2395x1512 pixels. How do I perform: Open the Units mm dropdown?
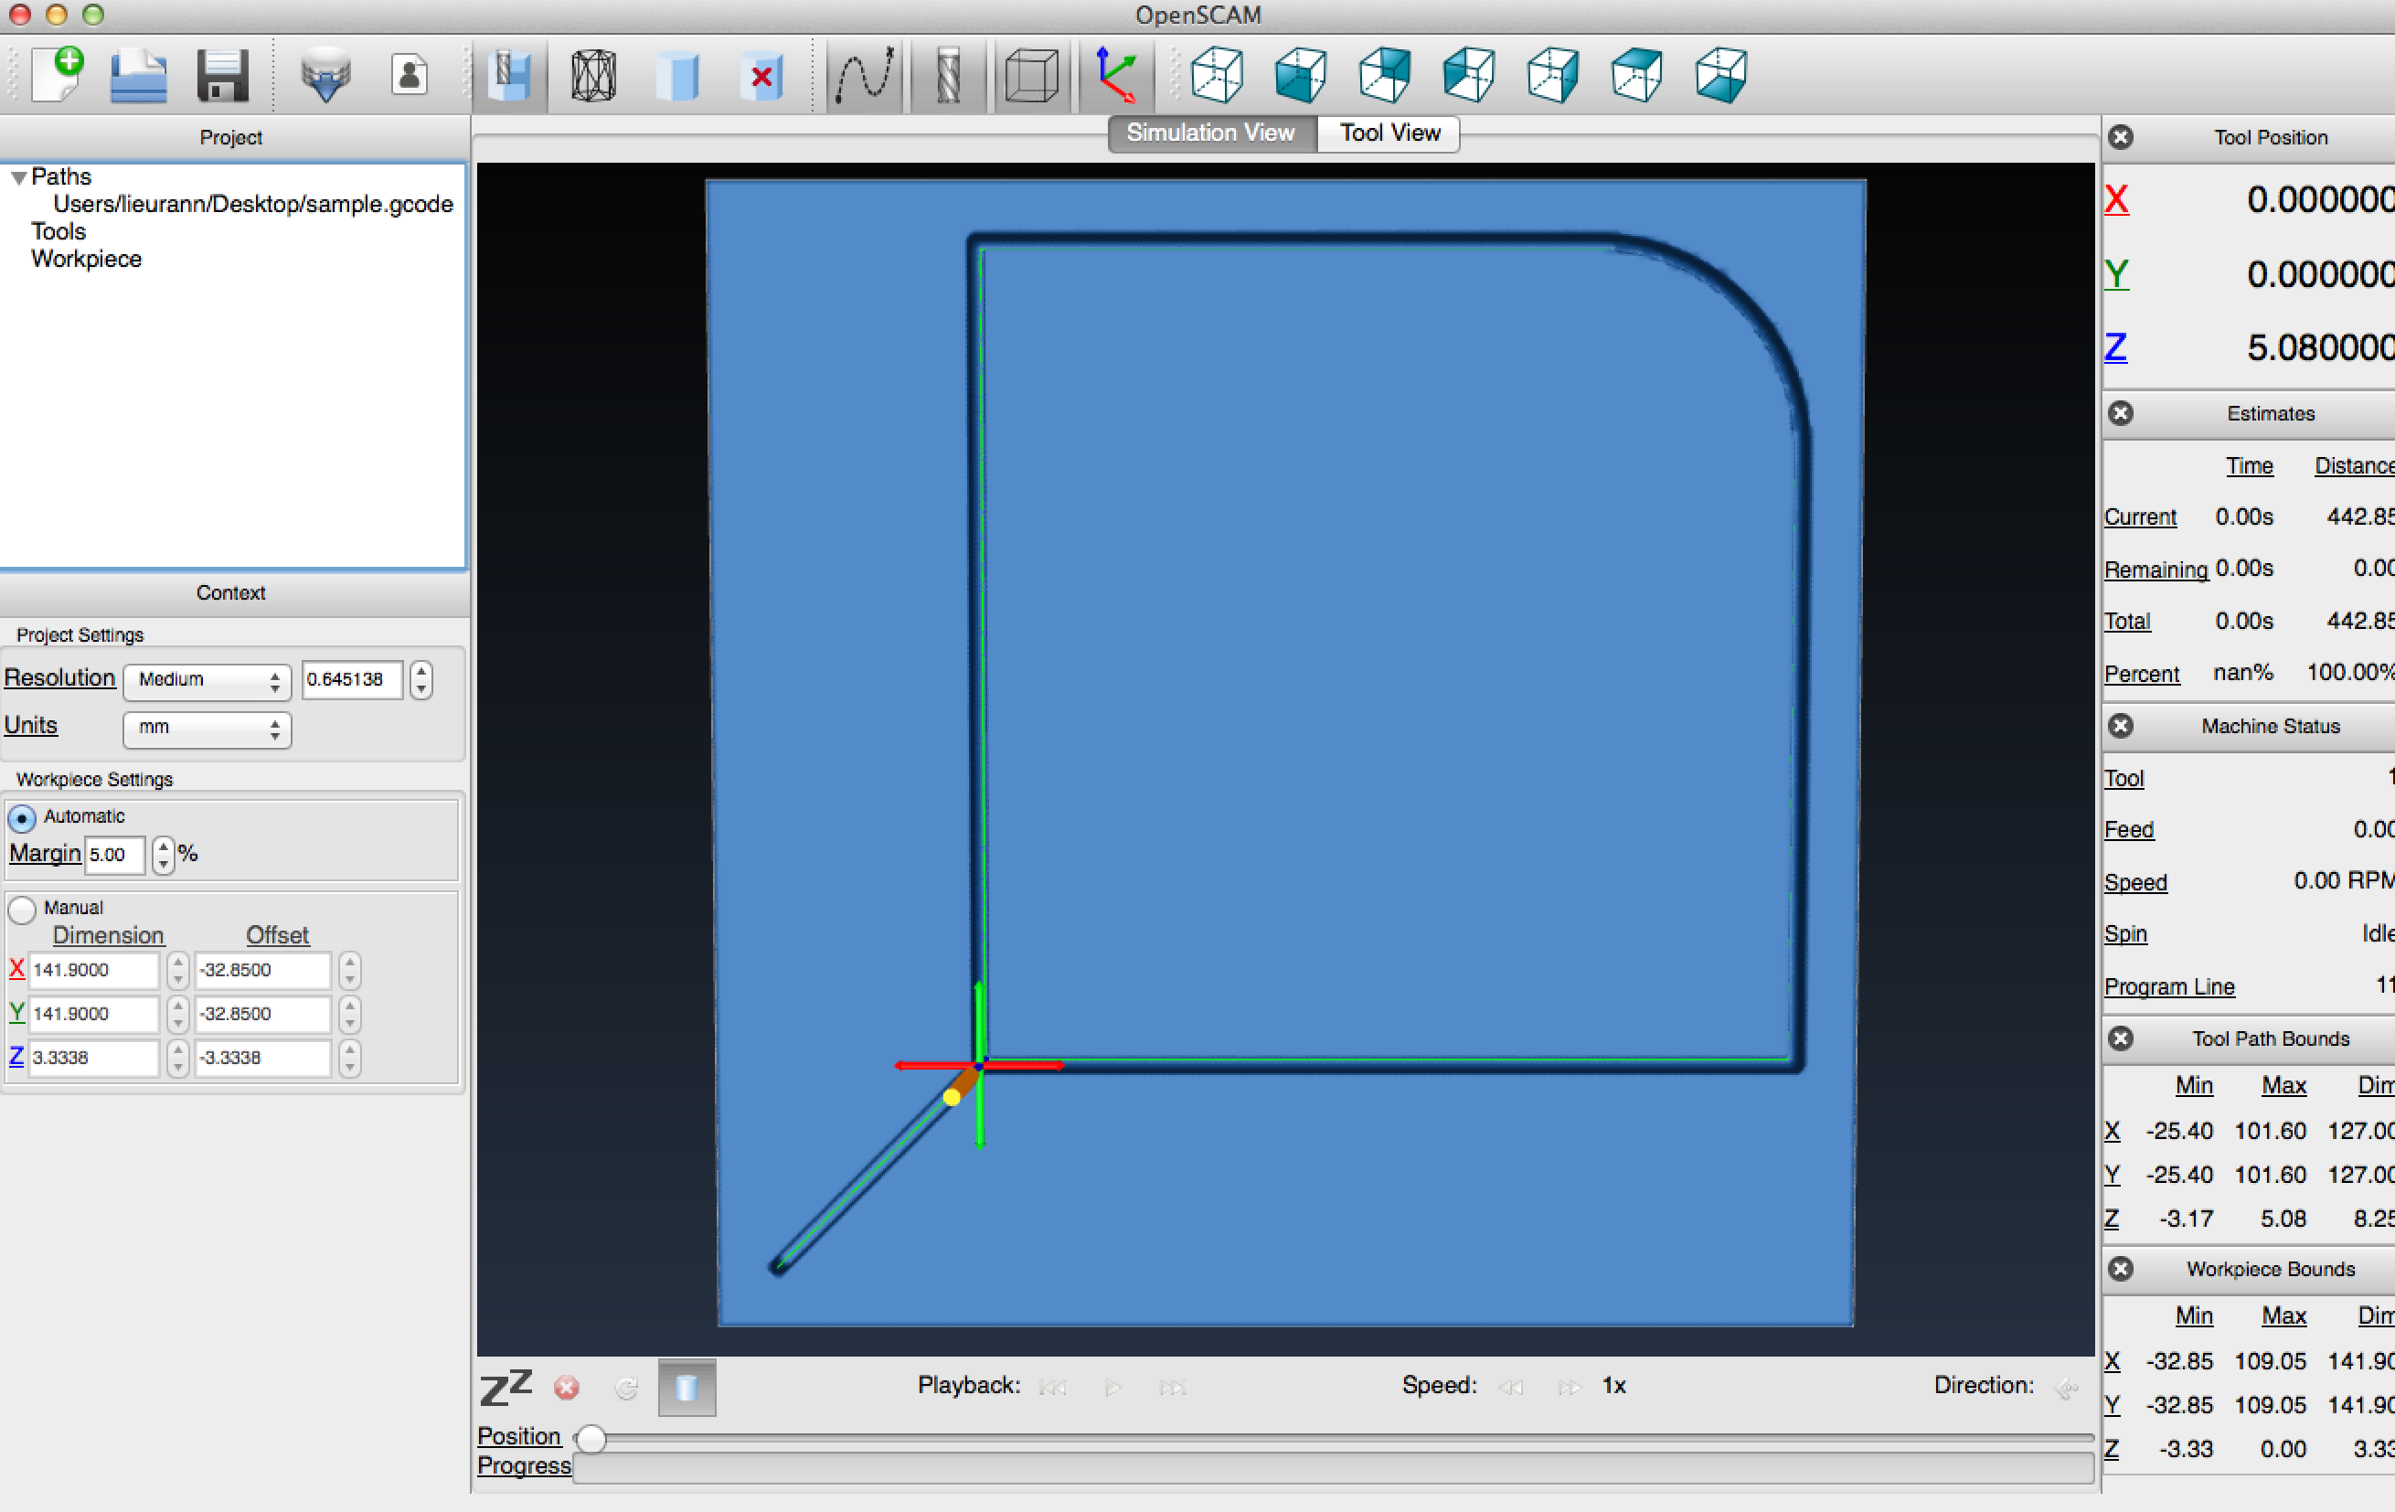point(207,729)
